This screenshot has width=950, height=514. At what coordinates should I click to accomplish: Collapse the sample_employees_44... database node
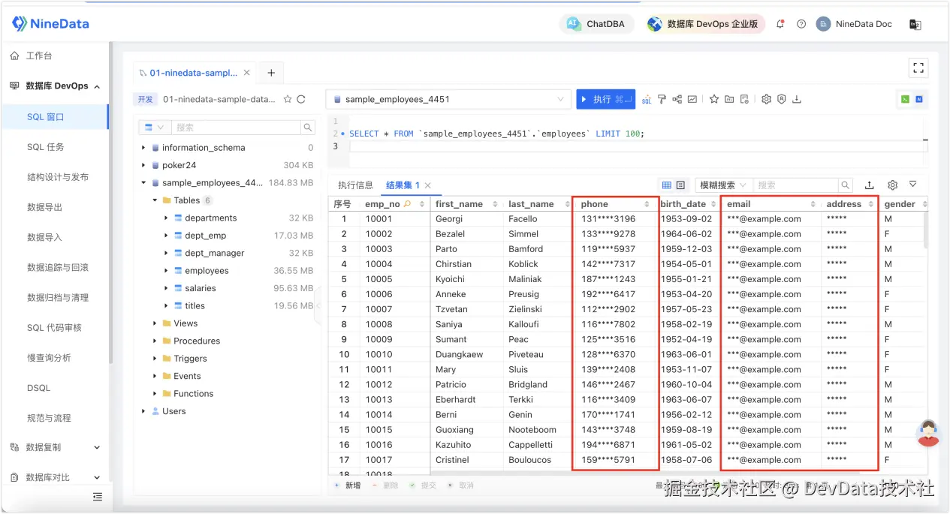[143, 183]
